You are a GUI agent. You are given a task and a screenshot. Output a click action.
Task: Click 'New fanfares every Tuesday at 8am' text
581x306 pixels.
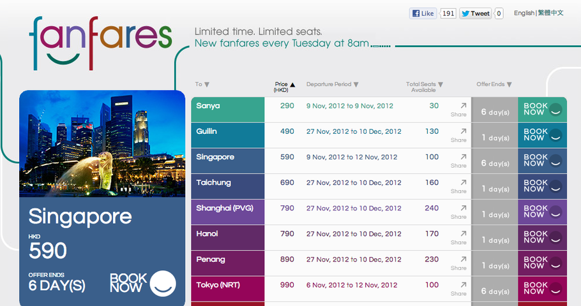282,43
